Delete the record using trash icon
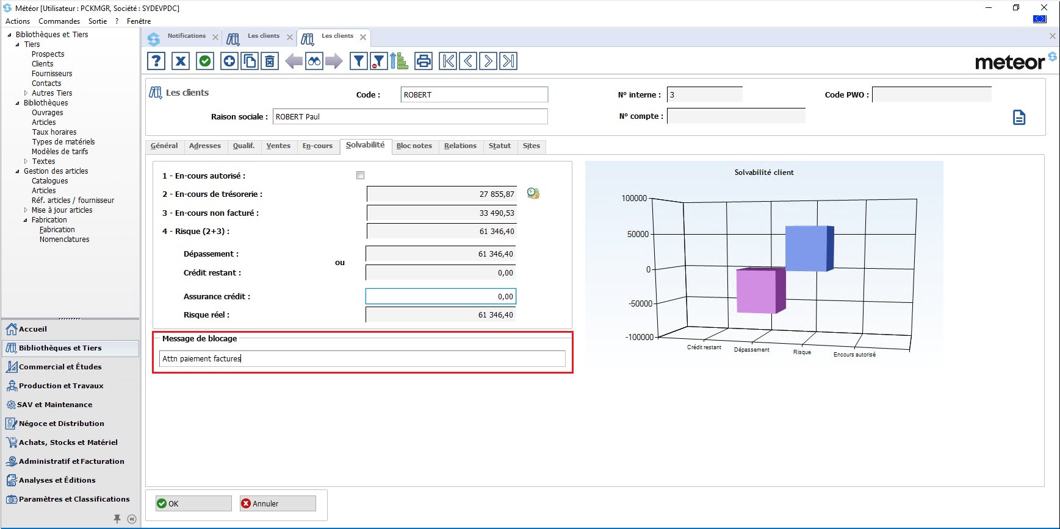1060x529 pixels. click(270, 61)
